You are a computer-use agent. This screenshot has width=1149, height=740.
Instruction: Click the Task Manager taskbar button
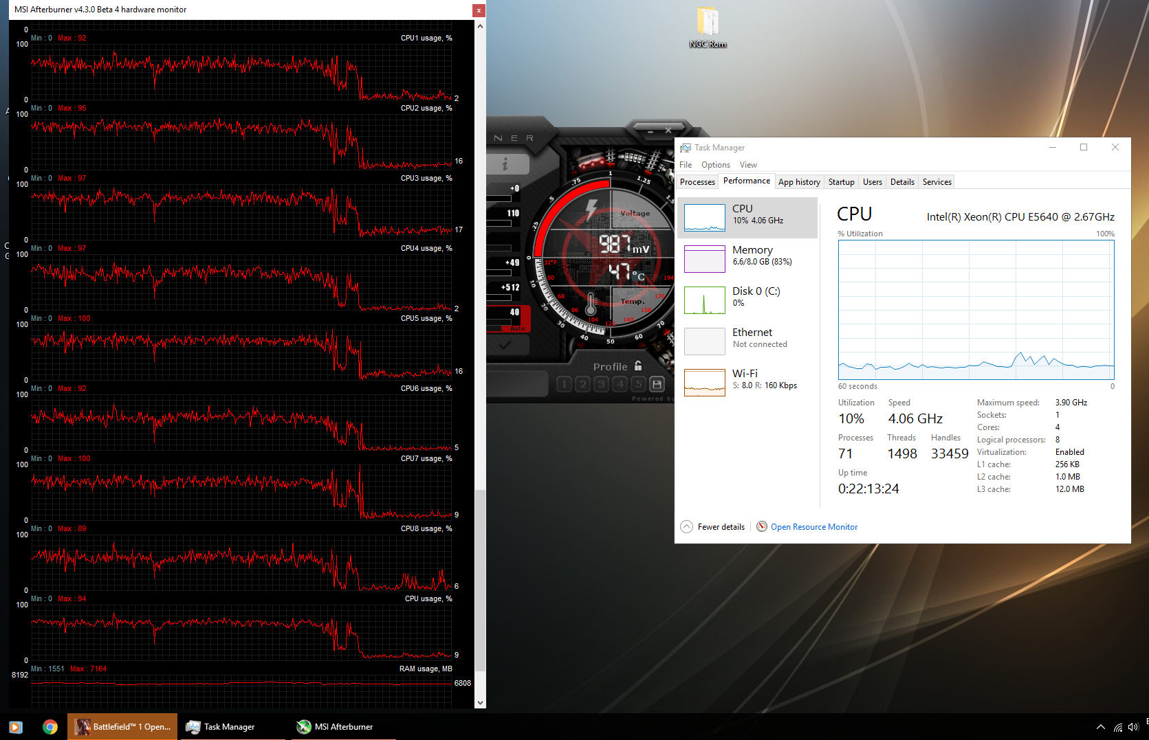(x=232, y=727)
